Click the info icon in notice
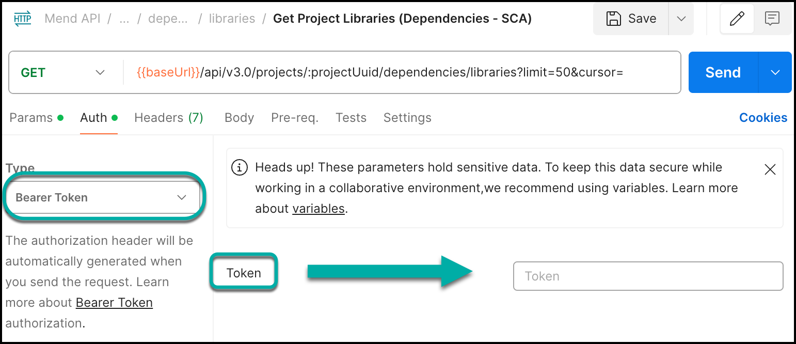Screen dimensions: 796x344 pos(239,168)
